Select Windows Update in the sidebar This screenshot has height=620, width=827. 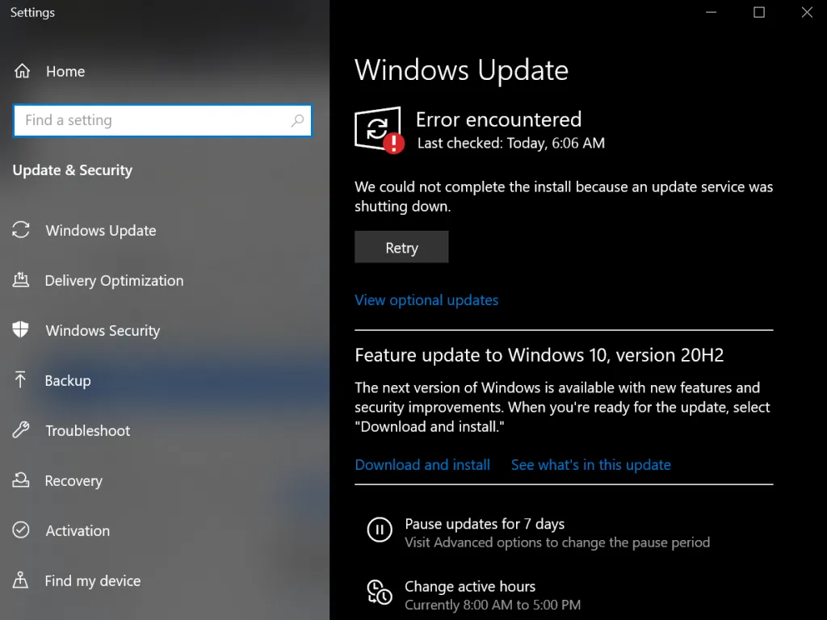click(x=101, y=230)
